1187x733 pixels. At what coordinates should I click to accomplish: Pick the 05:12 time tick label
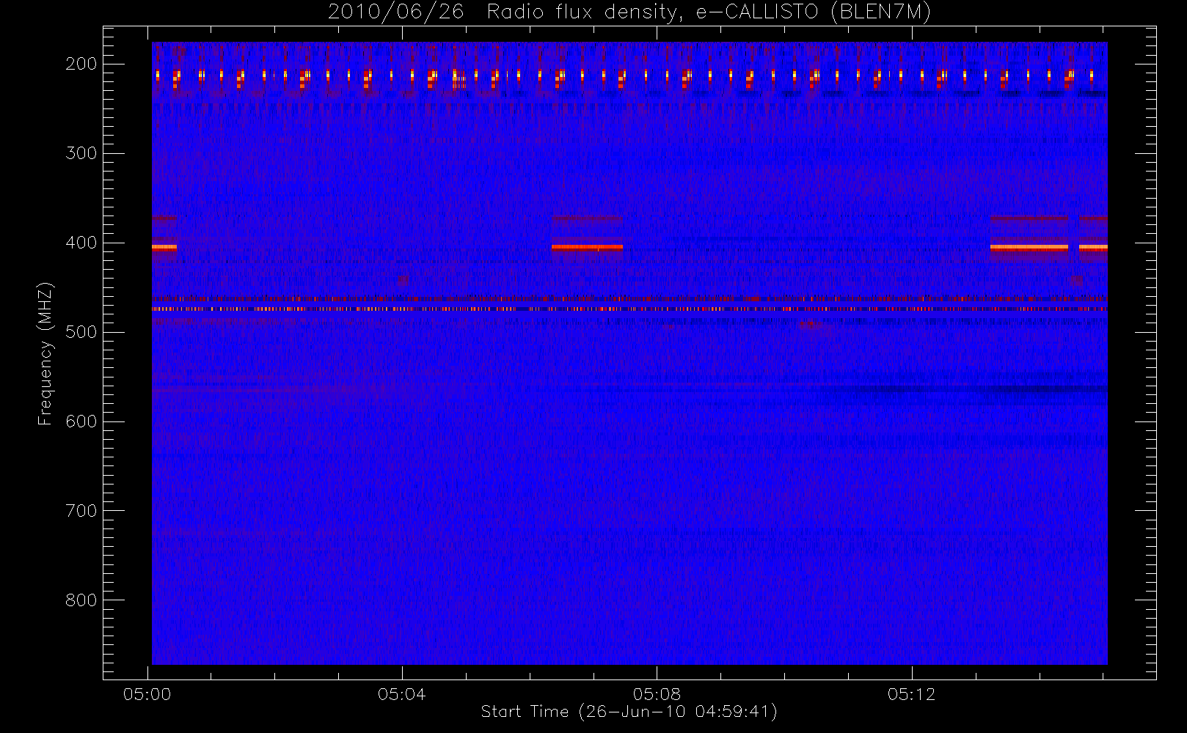pos(911,694)
